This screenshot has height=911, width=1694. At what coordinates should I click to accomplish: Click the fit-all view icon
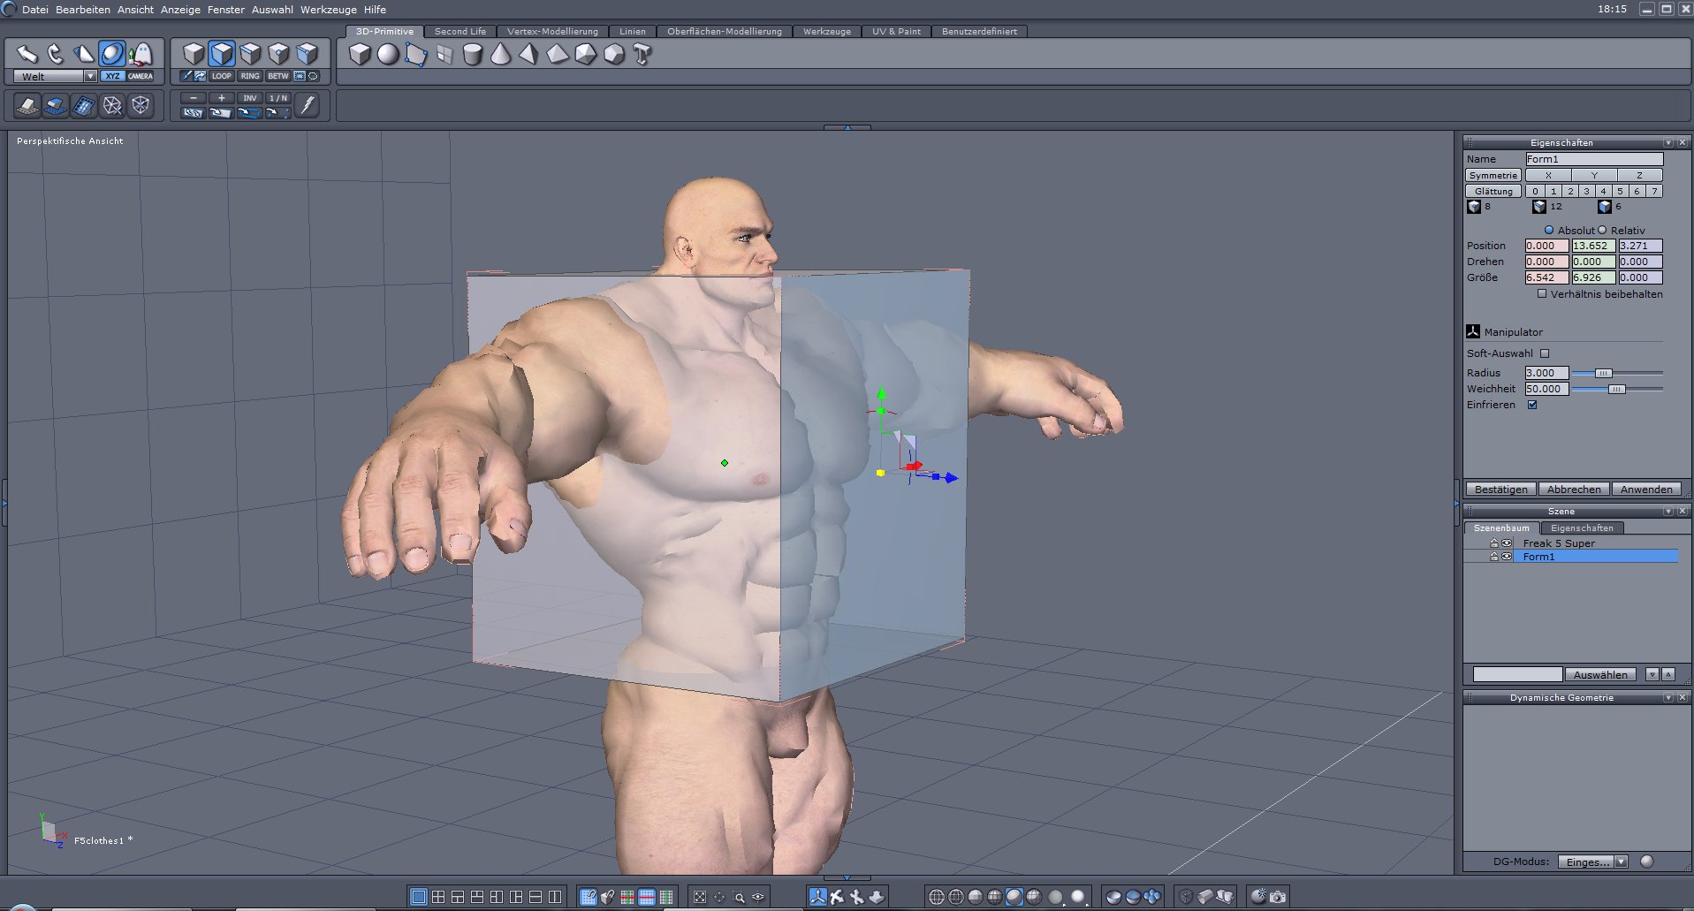[700, 897]
